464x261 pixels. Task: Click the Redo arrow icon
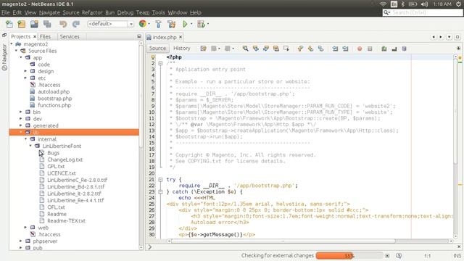[x=76, y=24]
